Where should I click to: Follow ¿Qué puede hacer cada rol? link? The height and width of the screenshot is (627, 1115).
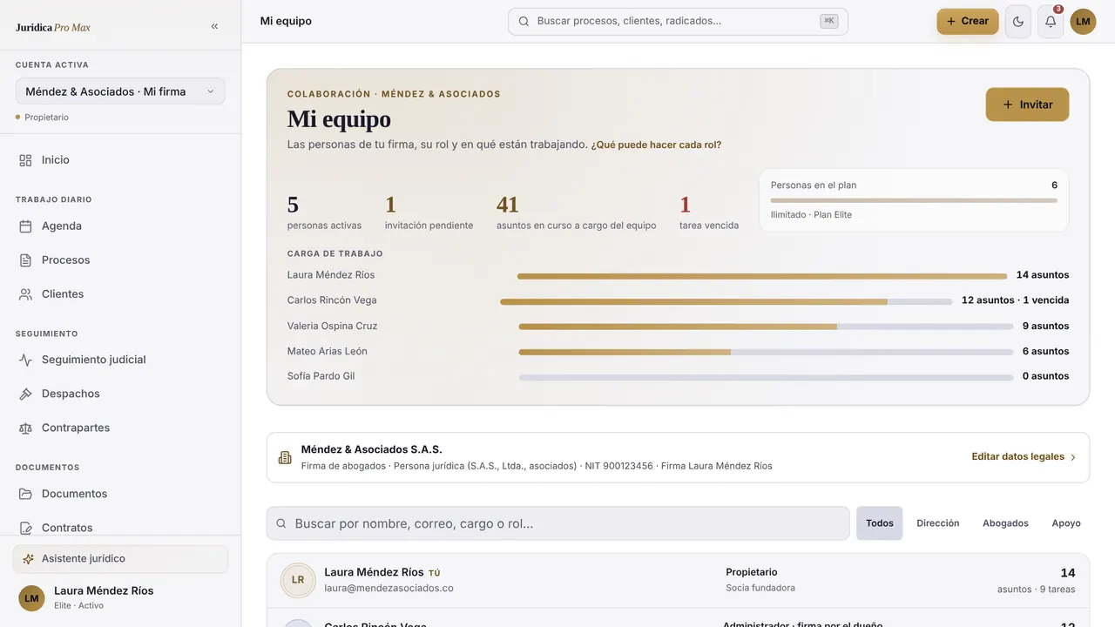coord(656,145)
